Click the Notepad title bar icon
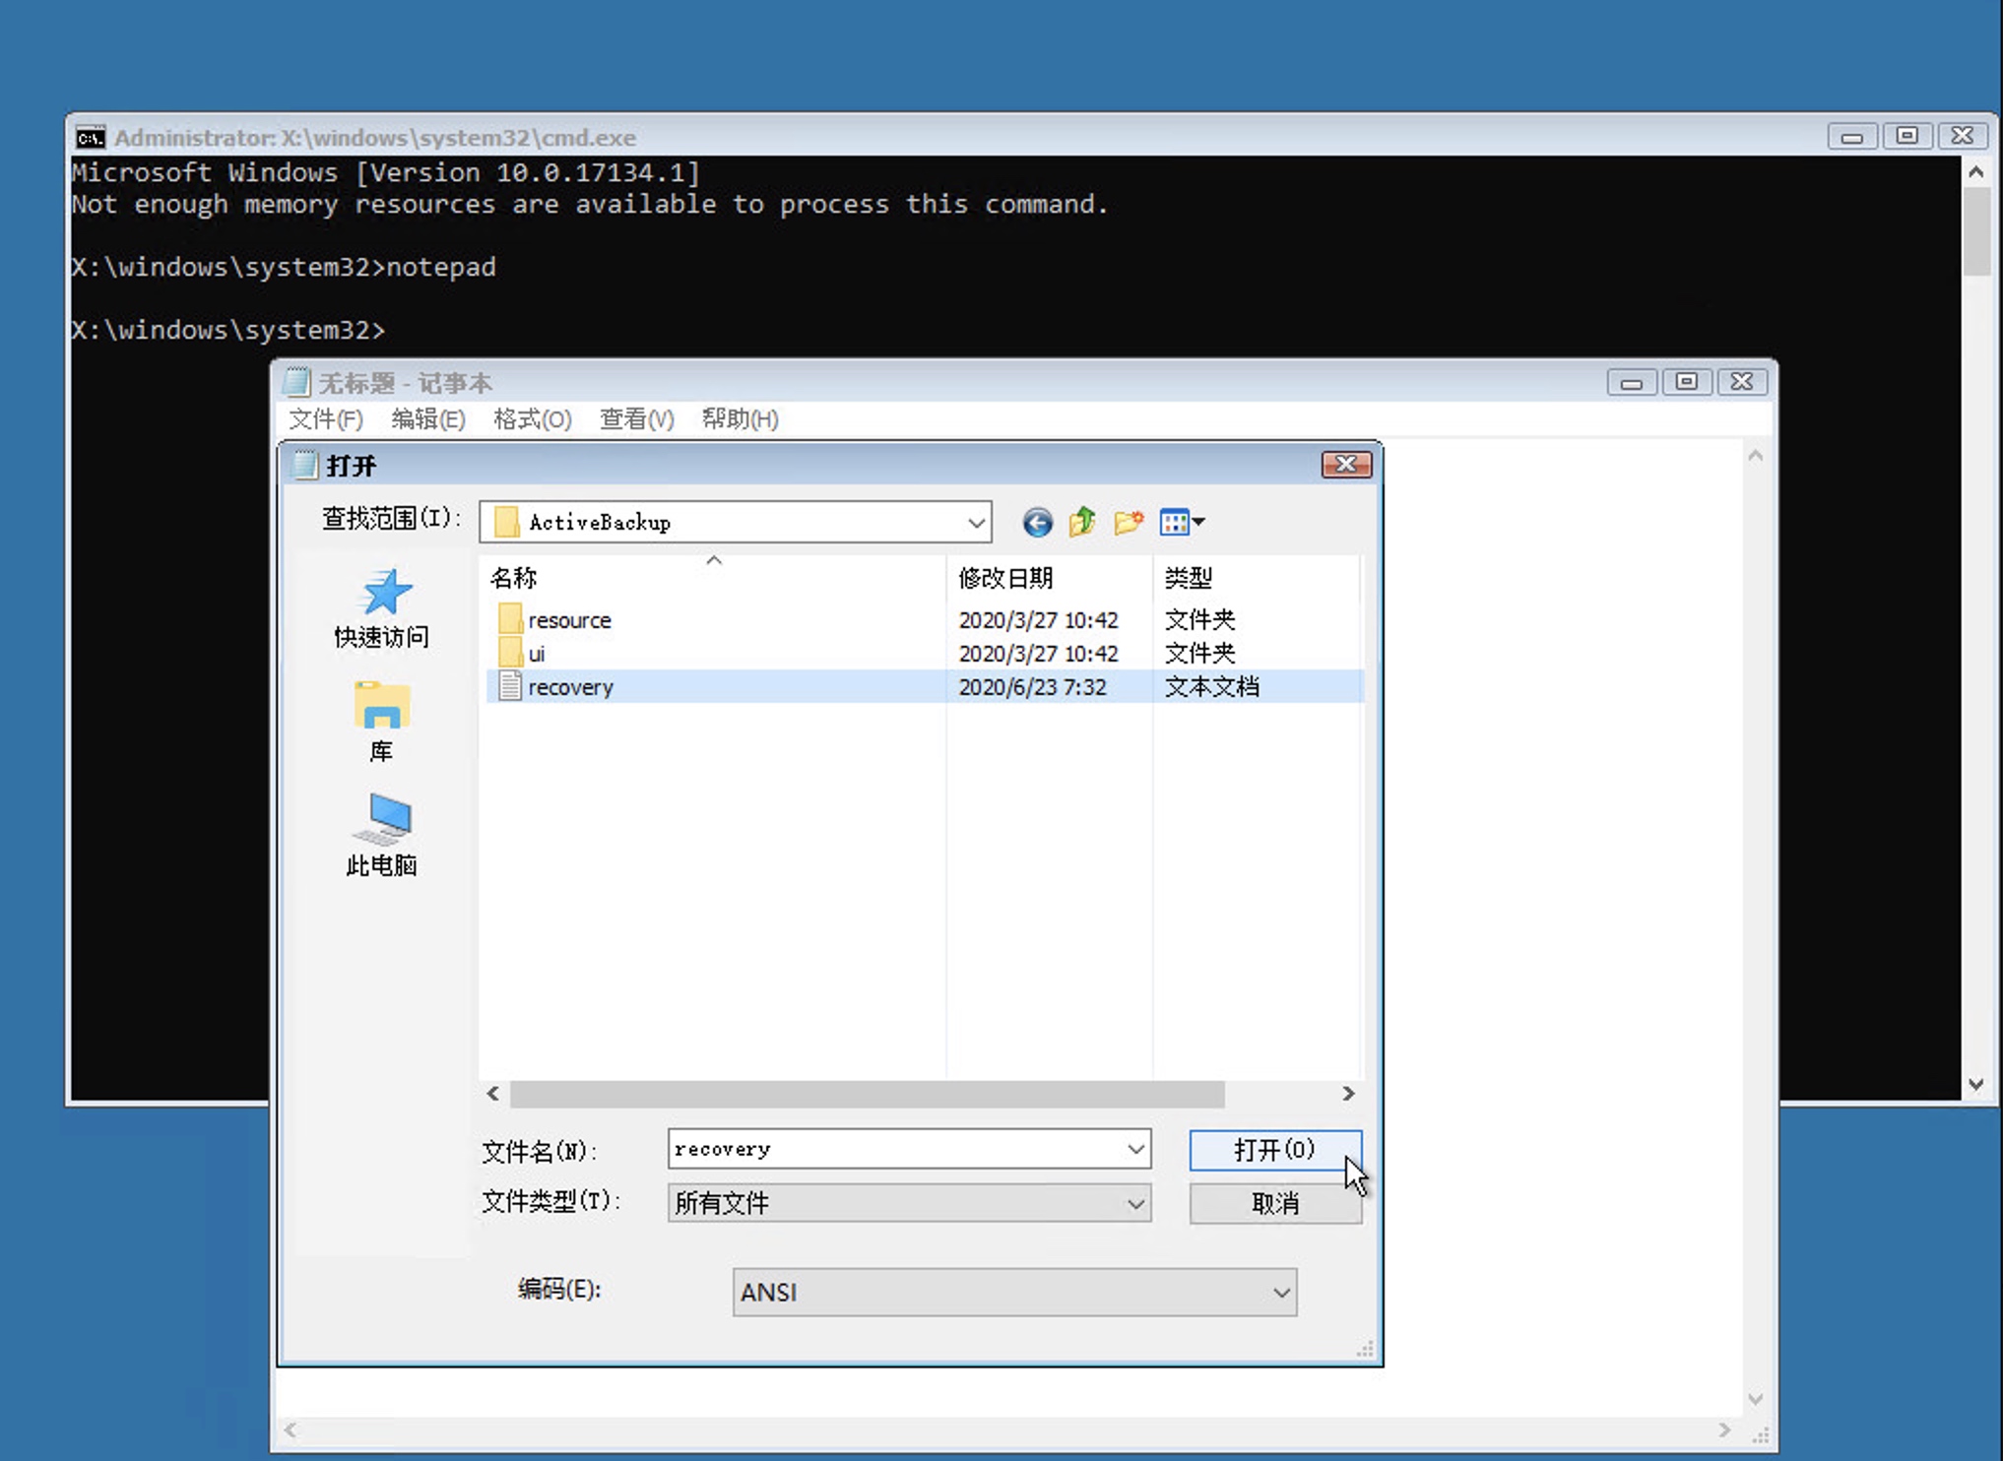The width and height of the screenshot is (2003, 1461). pos(295,381)
